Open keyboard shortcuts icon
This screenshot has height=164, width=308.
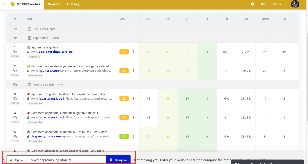click(x=263, y=4)
